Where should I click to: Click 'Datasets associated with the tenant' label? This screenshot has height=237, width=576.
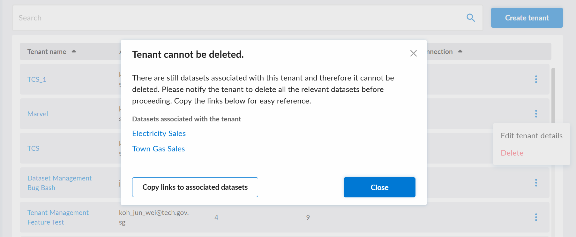(186, 119)
